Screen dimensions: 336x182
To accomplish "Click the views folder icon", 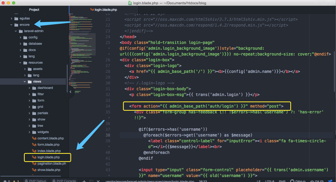I will (30, 82).
